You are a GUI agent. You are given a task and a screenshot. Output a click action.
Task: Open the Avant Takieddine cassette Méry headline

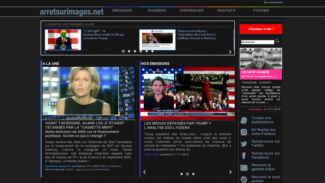click(x=85, y=125)
